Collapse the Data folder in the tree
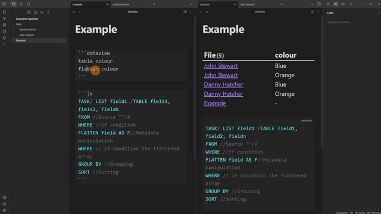The height and width of the screenshot is (214, 381). pos(14,24)
